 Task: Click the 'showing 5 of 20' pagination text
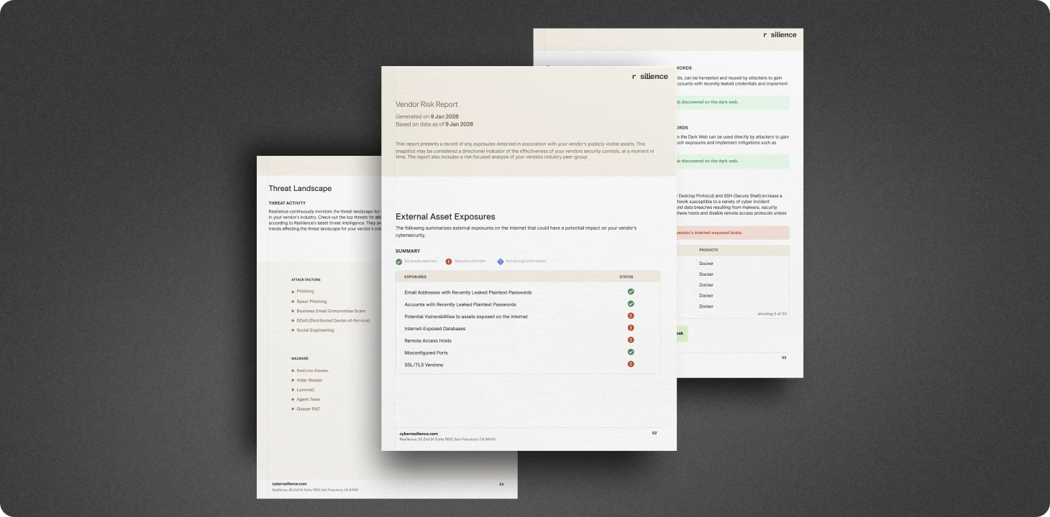[x=771, y=314]
